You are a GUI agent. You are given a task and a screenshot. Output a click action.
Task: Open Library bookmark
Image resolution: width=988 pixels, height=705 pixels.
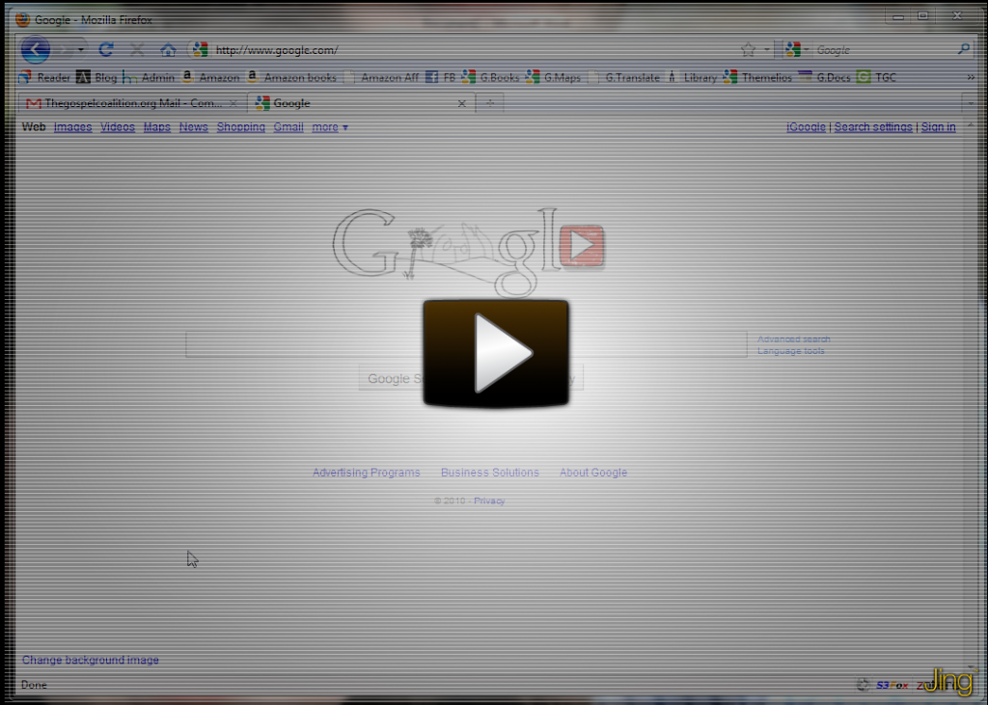(692, 77)
